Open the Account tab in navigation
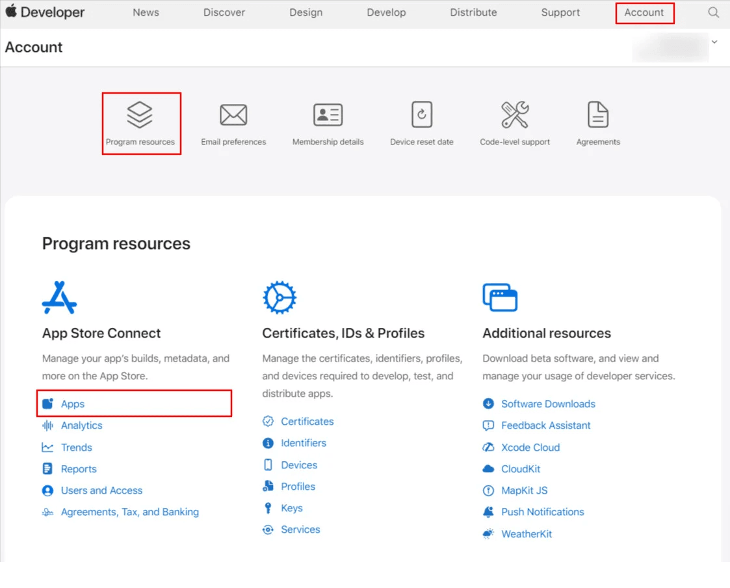 tap(644, 12)
